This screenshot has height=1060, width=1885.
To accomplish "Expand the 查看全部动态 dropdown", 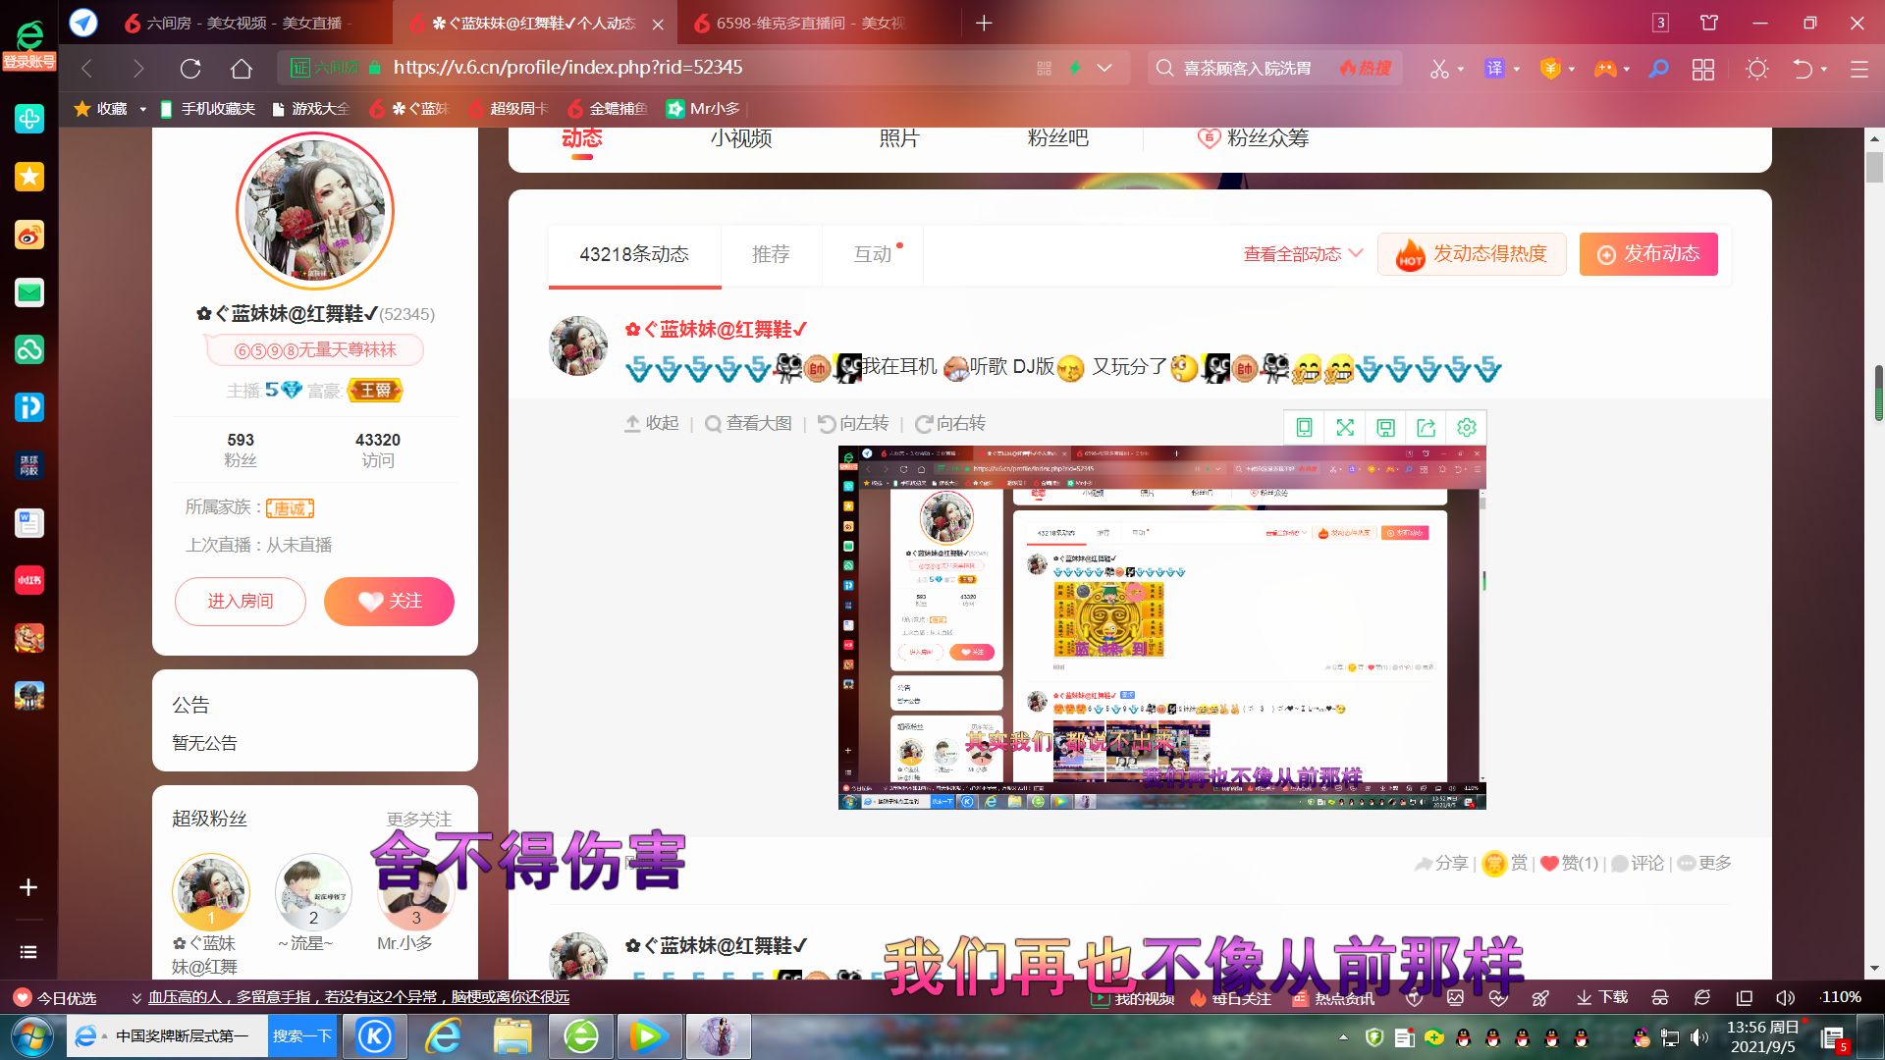I will tap(1304, 254).
